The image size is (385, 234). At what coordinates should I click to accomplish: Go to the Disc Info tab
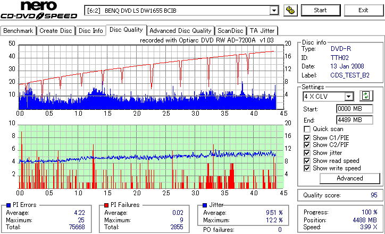pyautogui.click(x=90, y=31)
